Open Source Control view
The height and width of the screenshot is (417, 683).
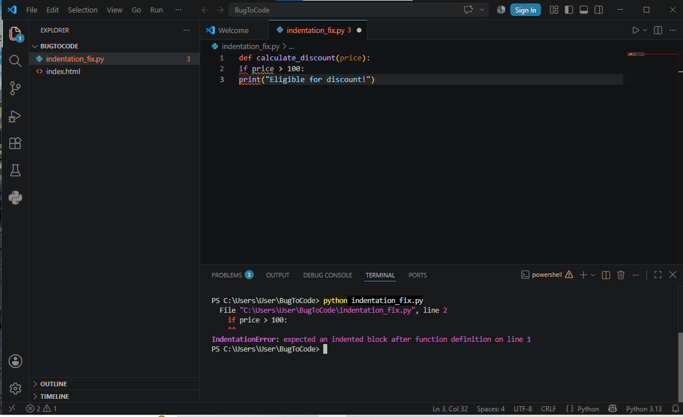click(15, 88)
